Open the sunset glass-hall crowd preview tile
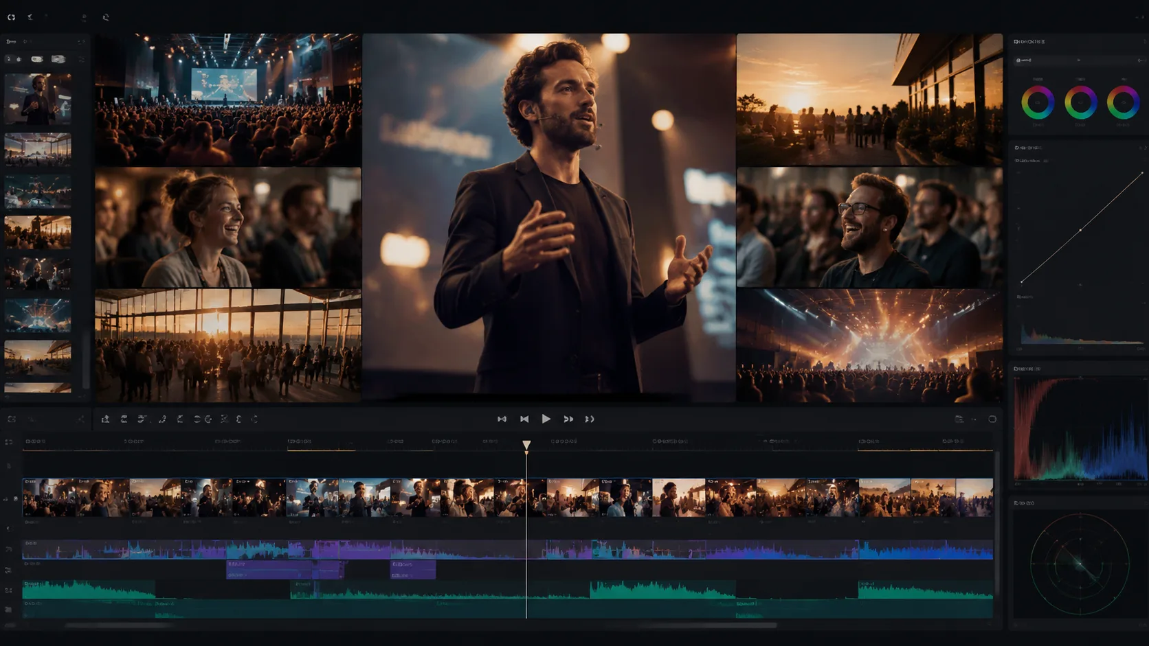Image resolution: width=1149 pixels, height=646 pixels. [228, 345]
